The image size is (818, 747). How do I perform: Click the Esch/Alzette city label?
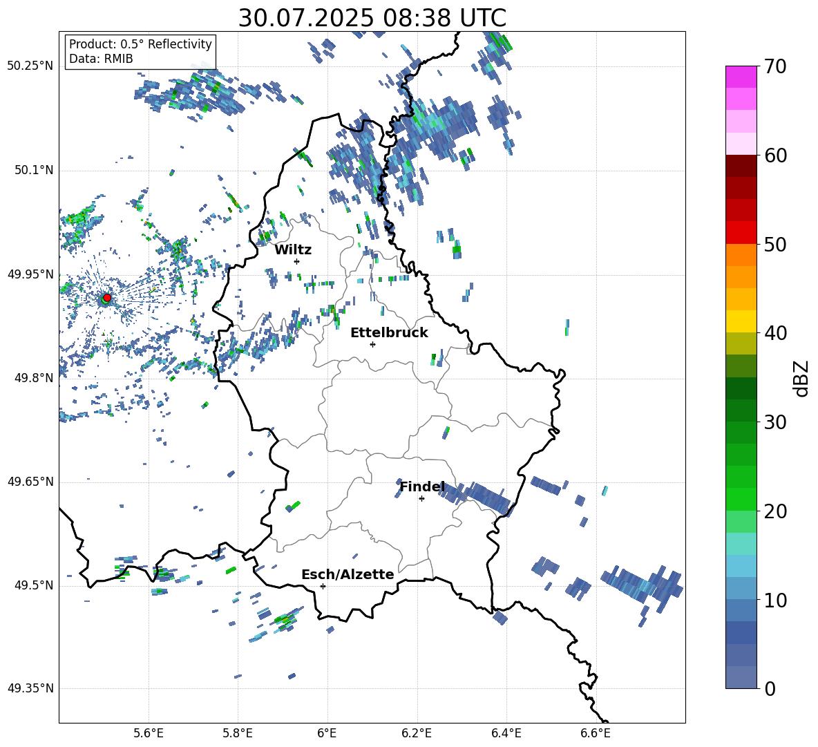pos(348,574)
